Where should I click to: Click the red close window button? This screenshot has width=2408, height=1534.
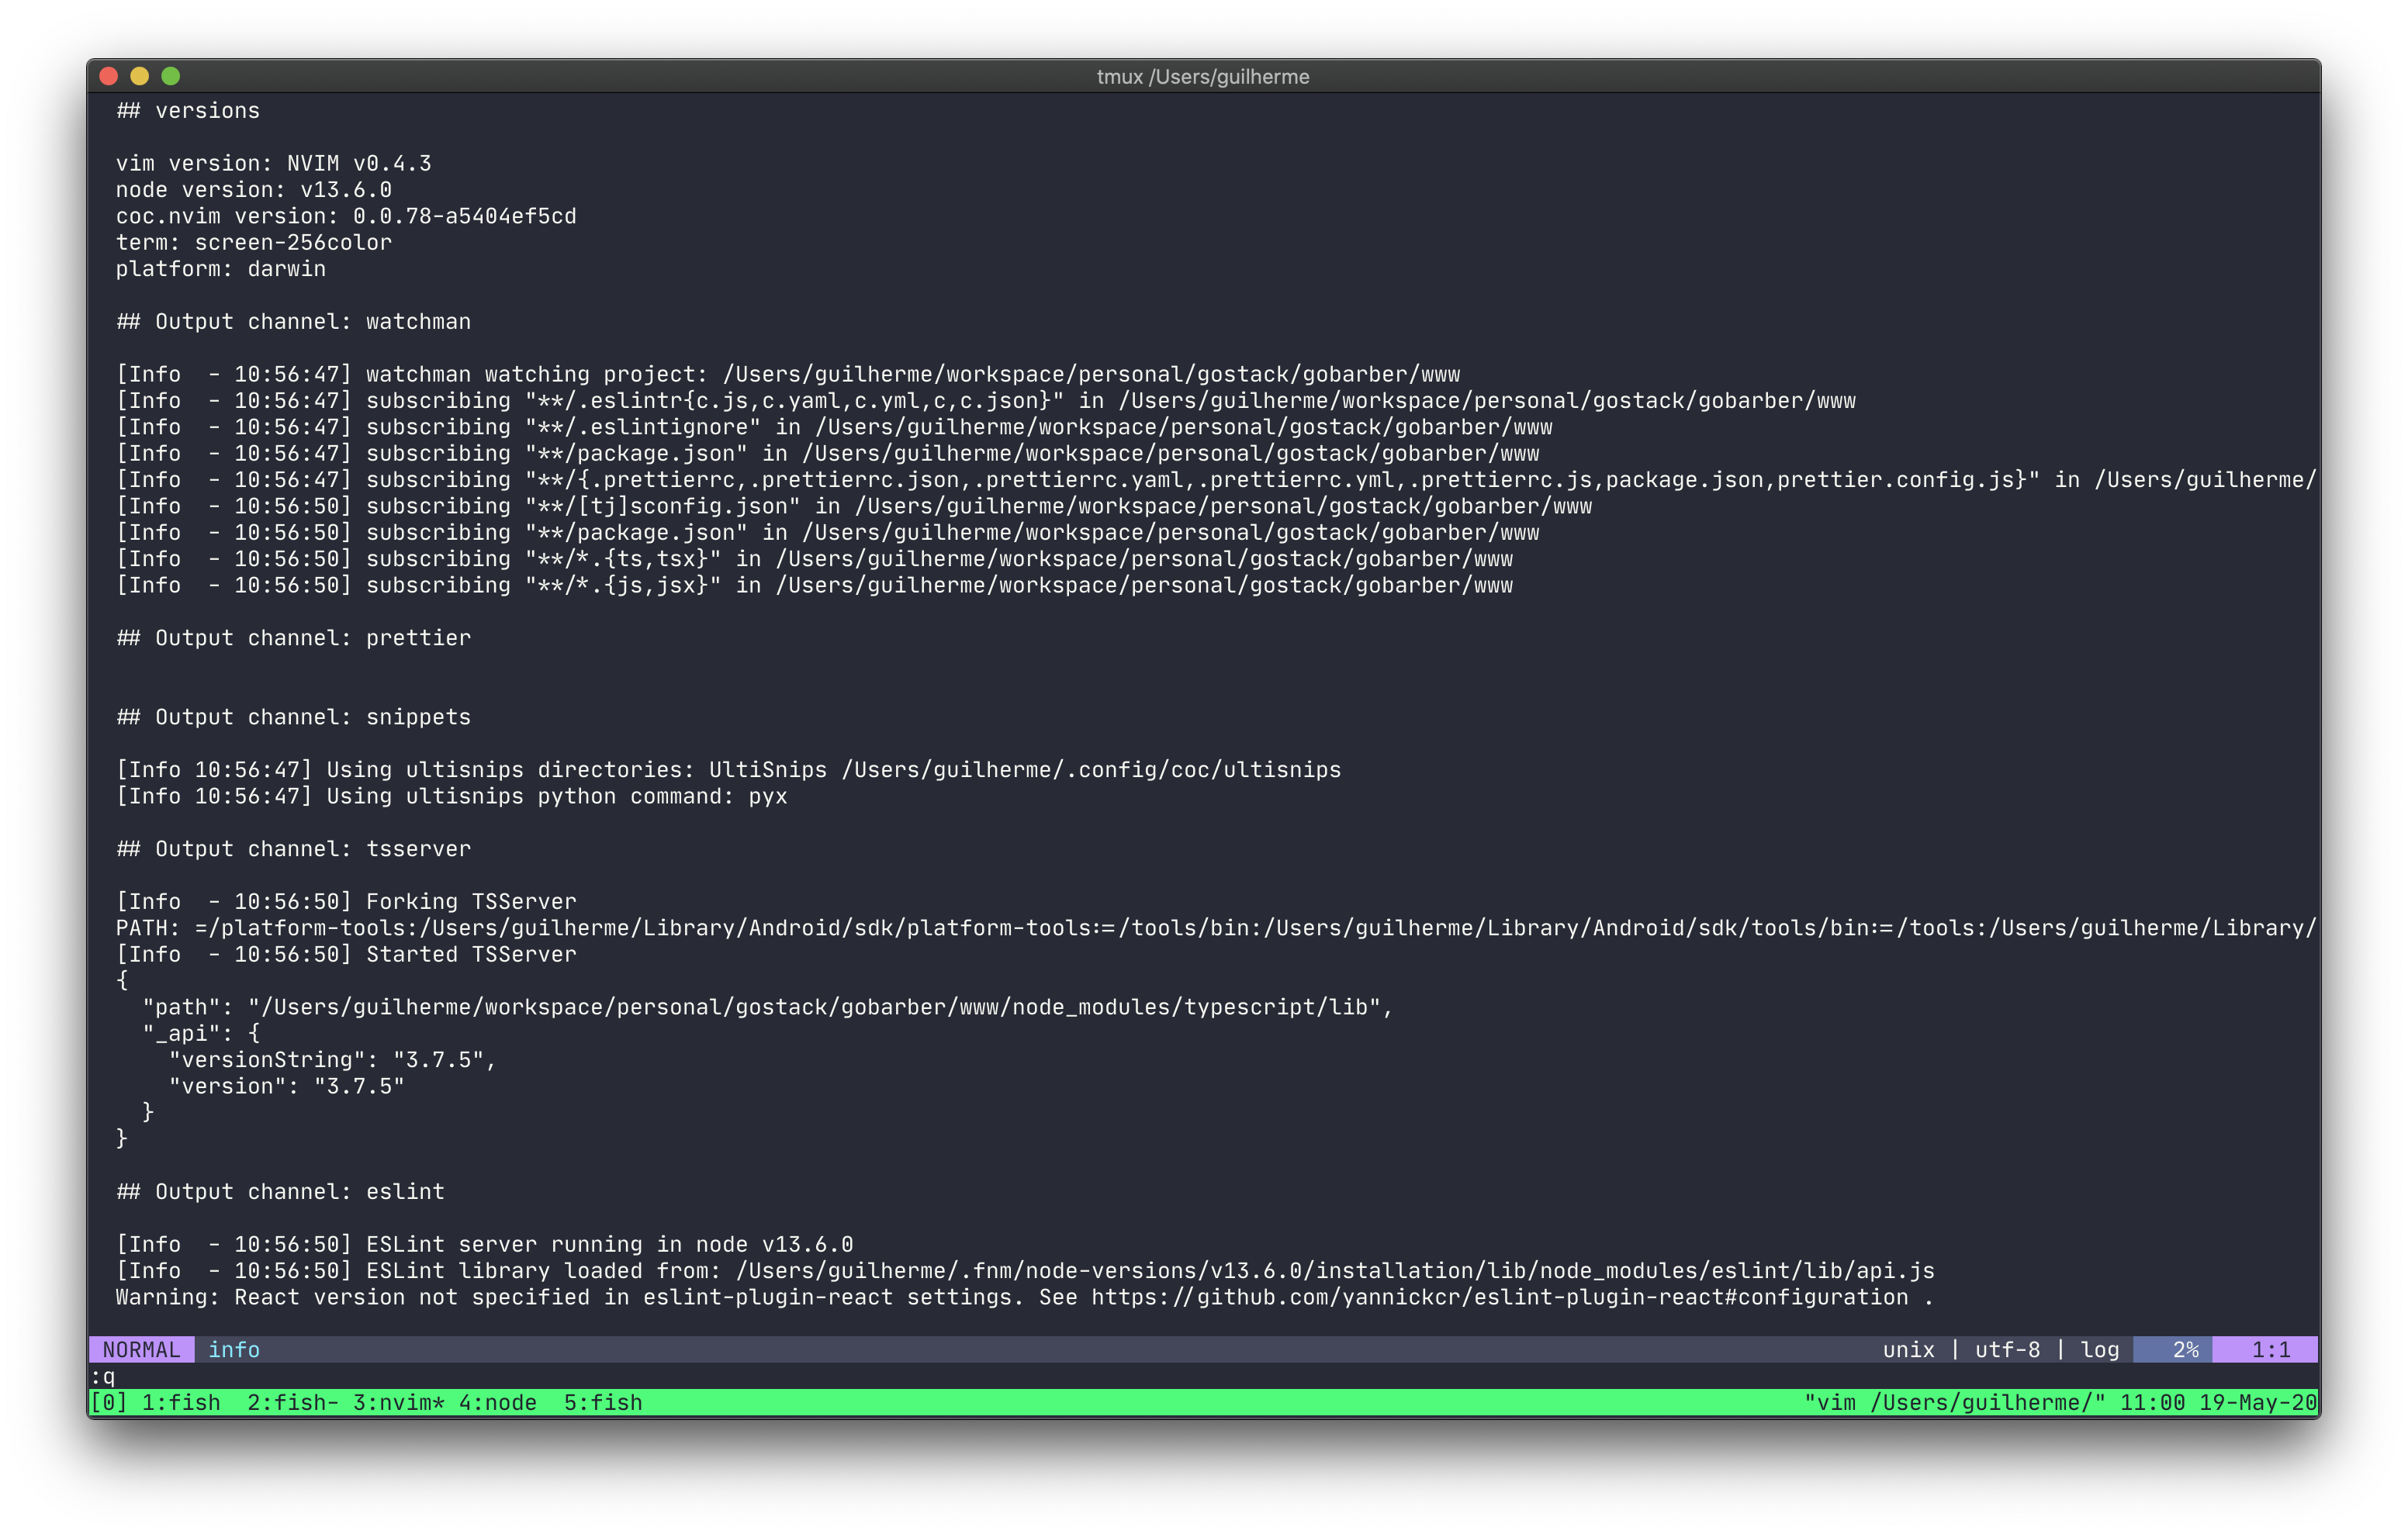click(x=109, y=76)
